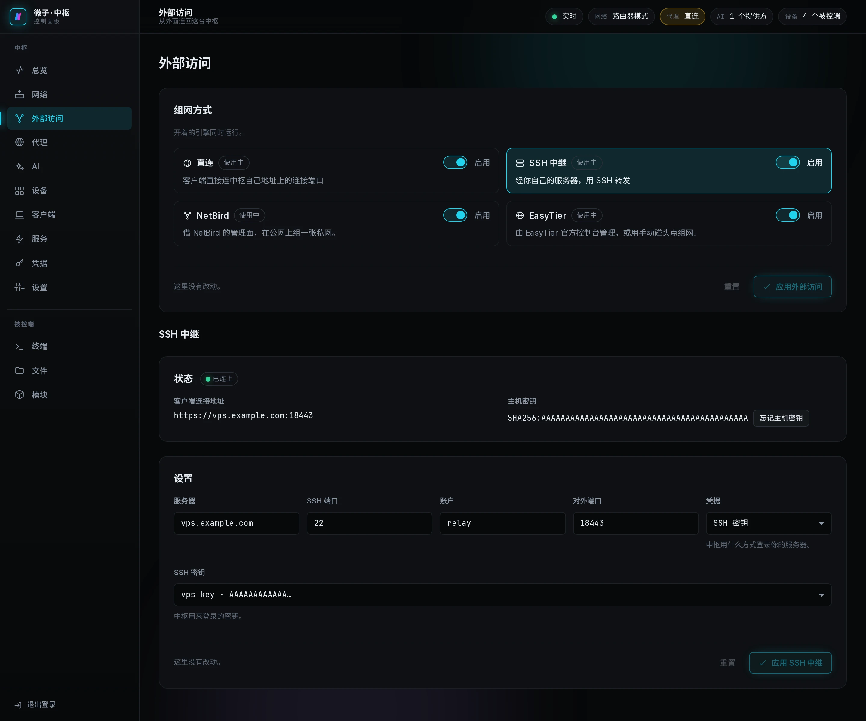Click the 应用 SSH 中继 button
Image resolution: width=866 pixels, height=721 pixels.
pos(790,663)
